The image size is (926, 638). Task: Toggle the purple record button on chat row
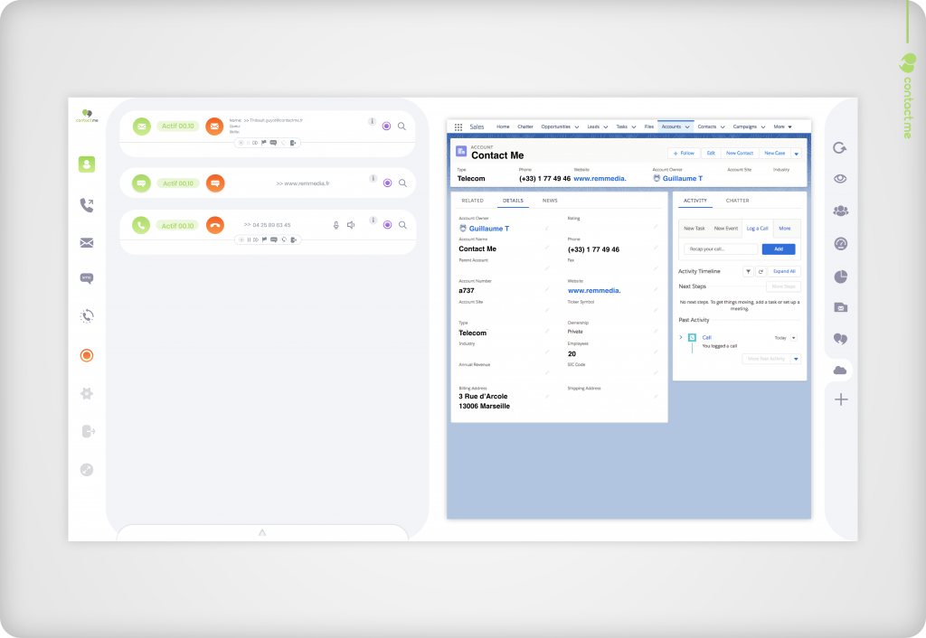click(x=387, y=183)
